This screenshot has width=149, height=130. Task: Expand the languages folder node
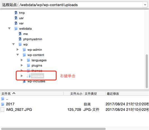(22, 60)
